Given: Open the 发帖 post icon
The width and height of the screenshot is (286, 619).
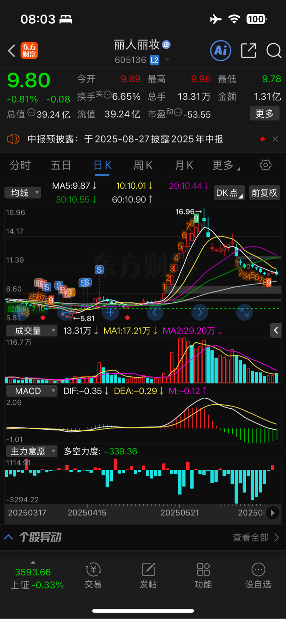Looking at the screenshot, I should tap(148, 575).
